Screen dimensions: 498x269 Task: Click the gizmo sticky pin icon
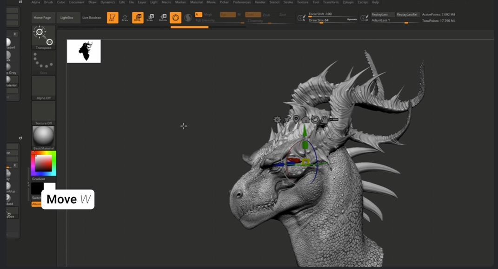[x=287, y=119]
